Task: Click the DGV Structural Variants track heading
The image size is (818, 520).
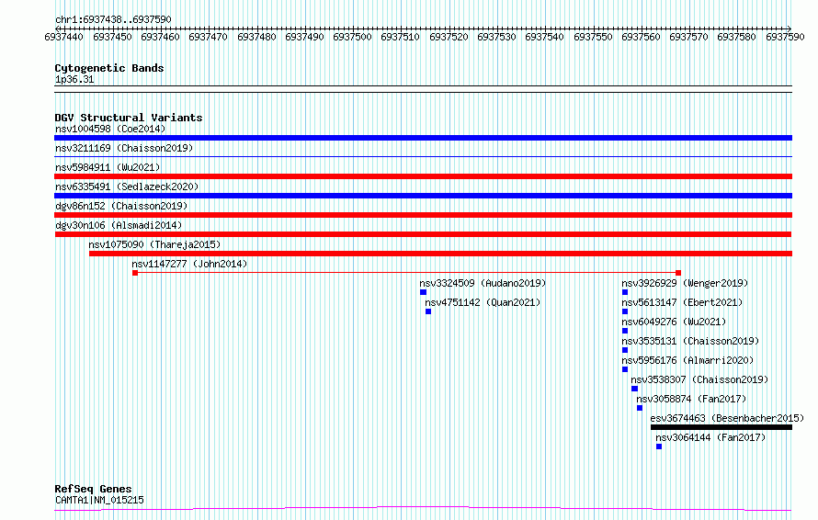Action: point(129,118)
